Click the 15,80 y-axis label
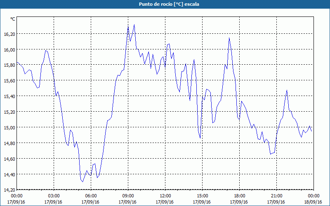Screen dimensions: 330x206 (x=9, y=65)
